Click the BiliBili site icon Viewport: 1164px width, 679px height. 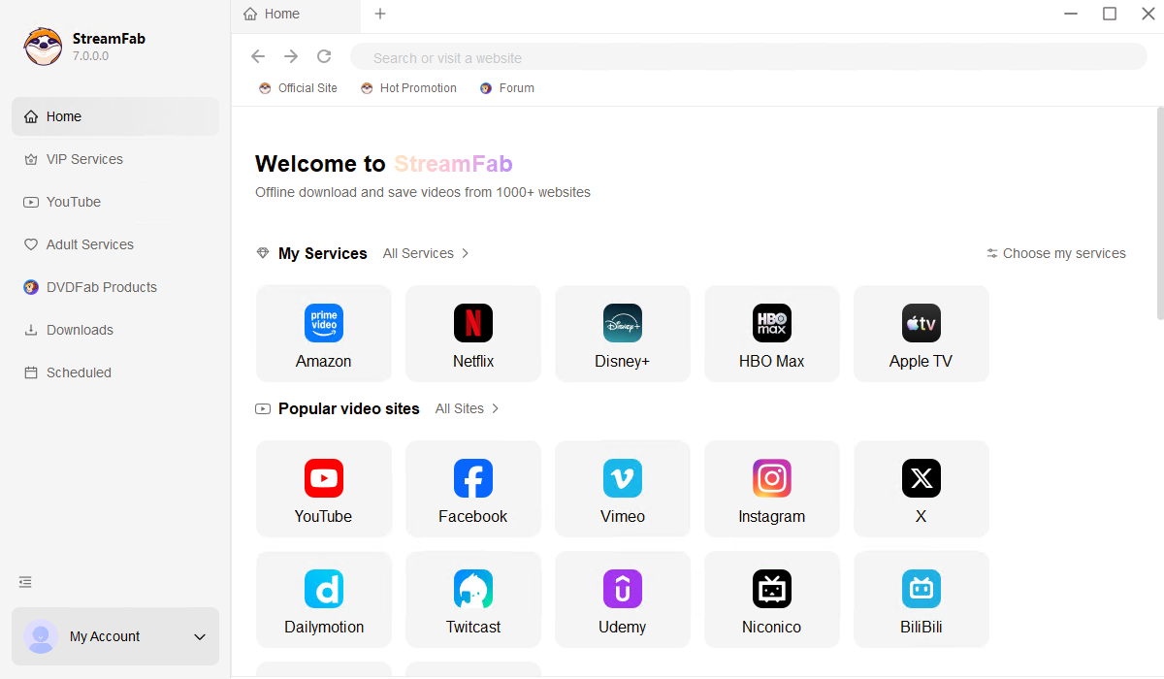click(x=921, y=598)
